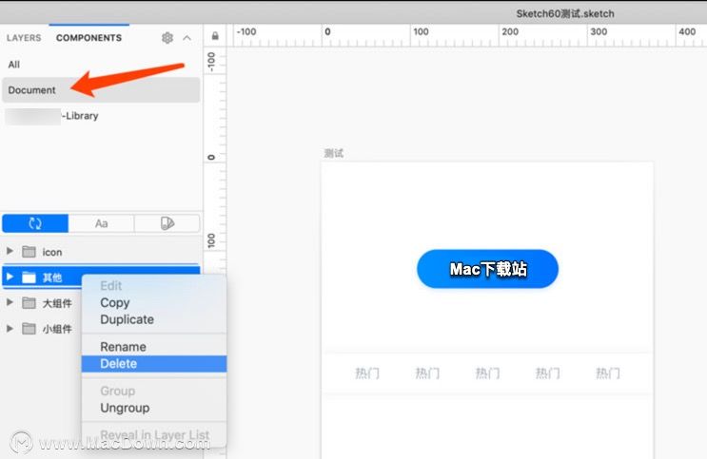This screenshot has width=707, height=459.
Task: Collapse the components panel with the chevron
Action: coord(187,38)
